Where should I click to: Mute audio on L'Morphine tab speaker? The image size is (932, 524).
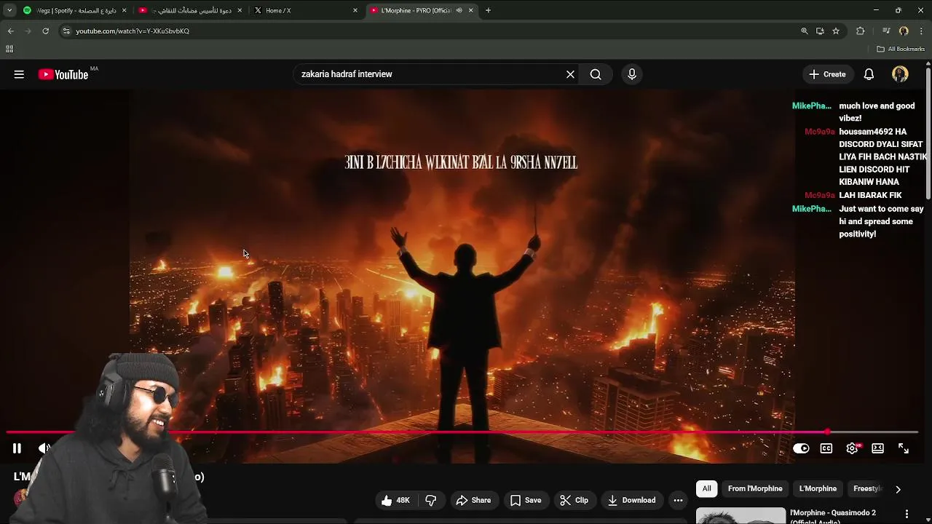click(459, 10)
